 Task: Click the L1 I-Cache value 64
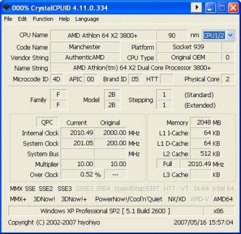click(x=201, y=133)
